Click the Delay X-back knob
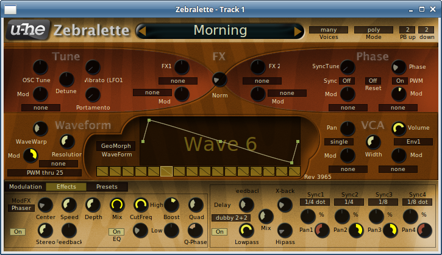This screenshot has height=255, width=442. pyautogui.click(x=285, y=205)
